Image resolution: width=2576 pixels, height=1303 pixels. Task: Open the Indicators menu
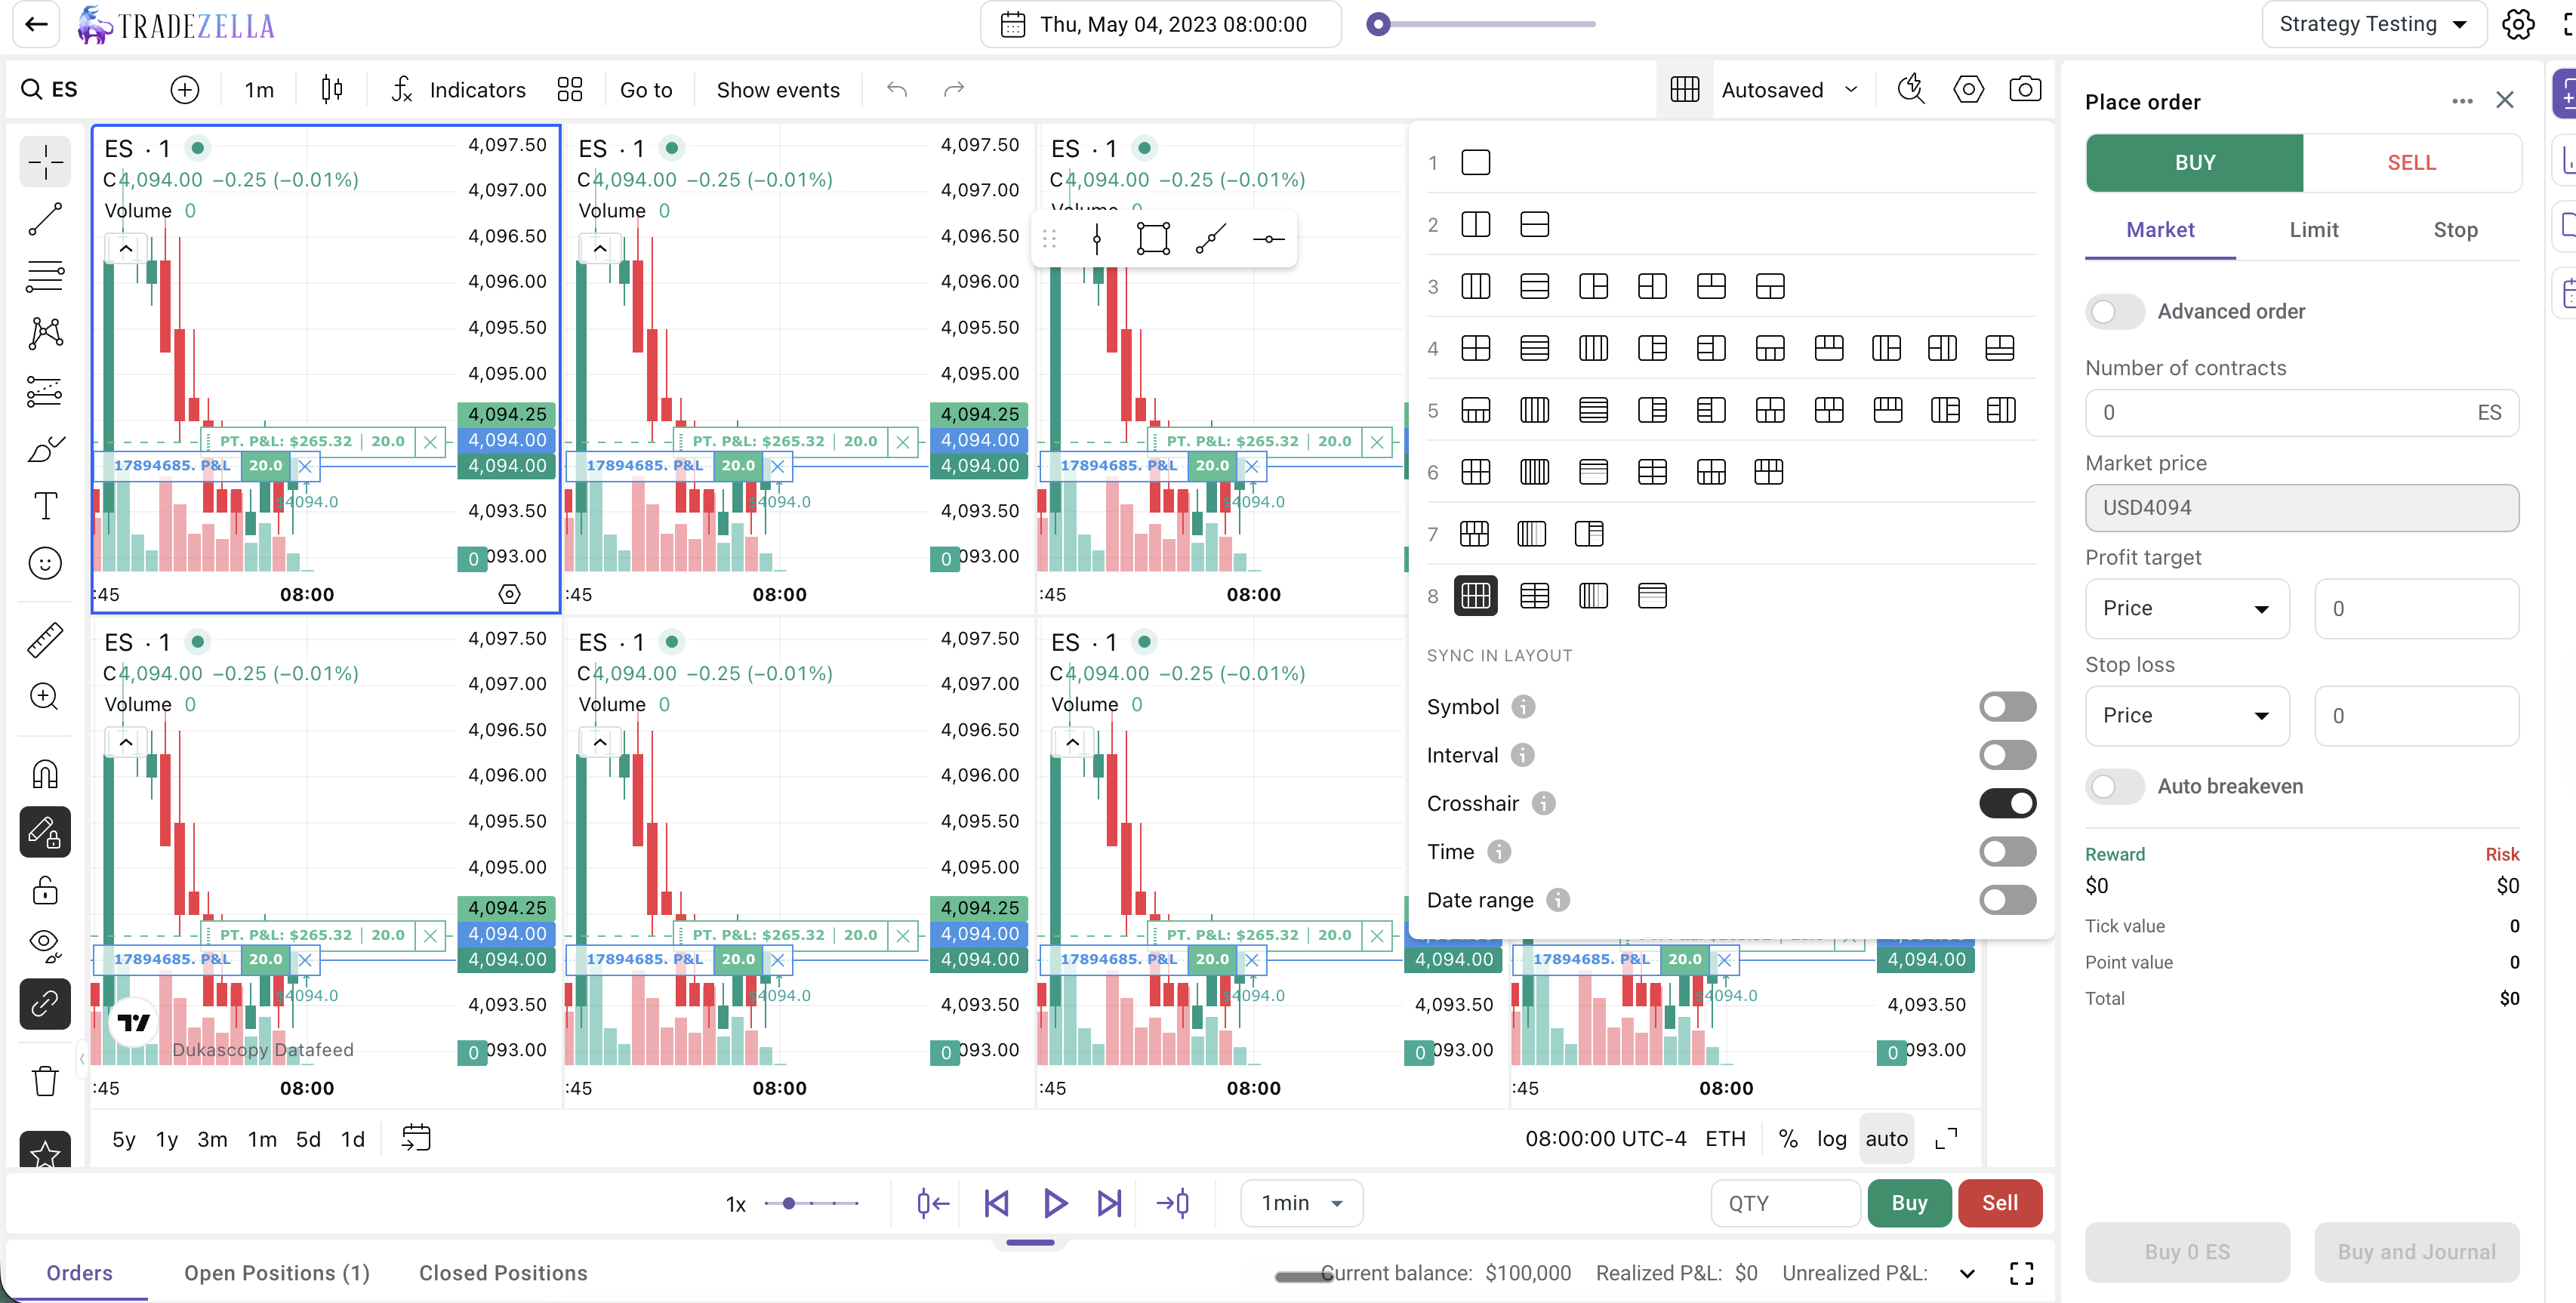tap(457, 90)
